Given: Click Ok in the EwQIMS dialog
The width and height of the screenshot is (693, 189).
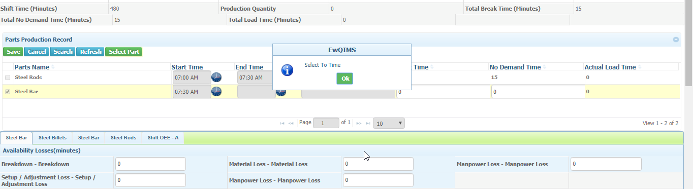Looking at the screenshot, I should pos(344,79).
